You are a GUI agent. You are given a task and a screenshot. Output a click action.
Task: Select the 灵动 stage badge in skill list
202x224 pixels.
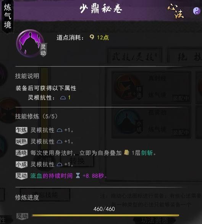(x=21, y=176)
